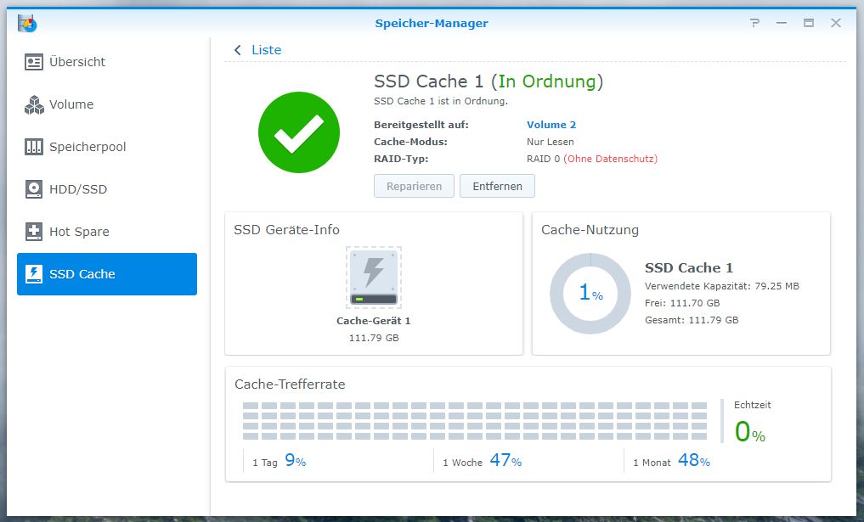Close the Speicher-Manager window

click(x=836, y=23)
